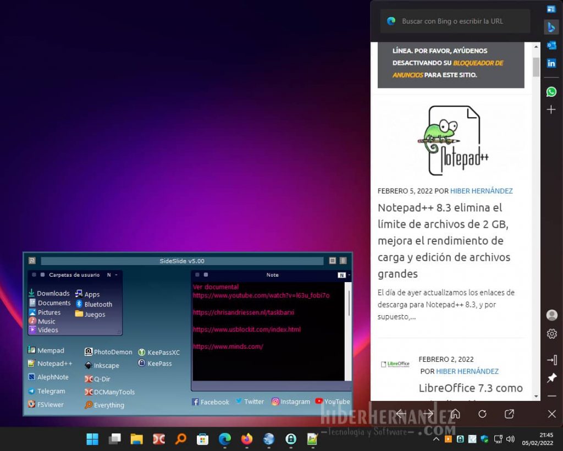The image size is (563, 451).
Task: Launch DCManyTools shortcut
Action: pyautogui.click(x=109, y=392)
